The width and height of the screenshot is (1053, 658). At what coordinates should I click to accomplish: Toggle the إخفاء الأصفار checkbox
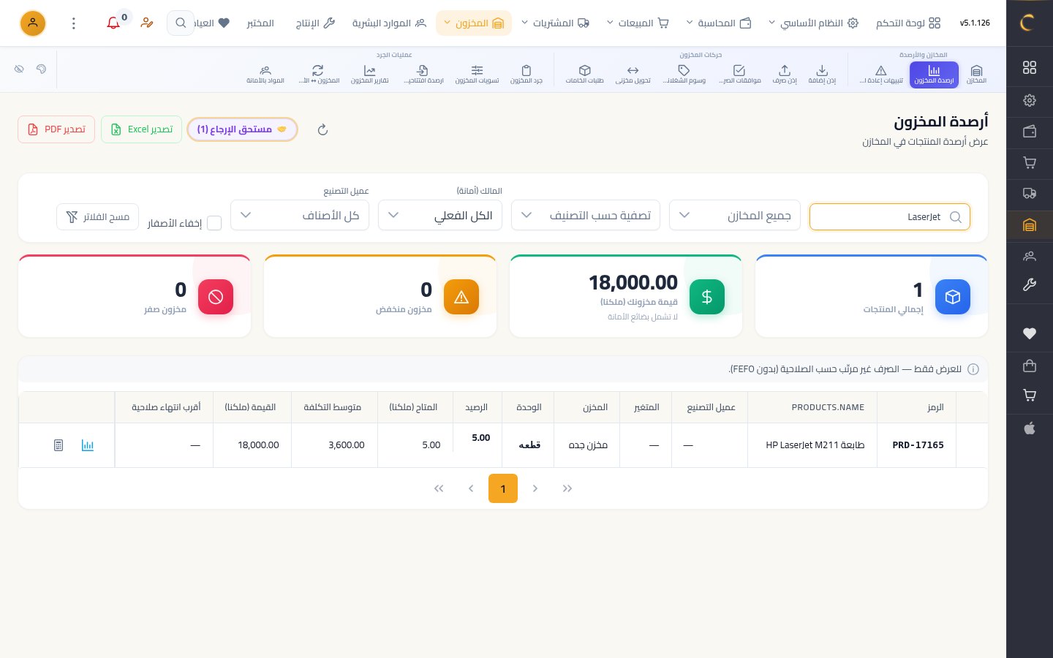tap(214, 223)
